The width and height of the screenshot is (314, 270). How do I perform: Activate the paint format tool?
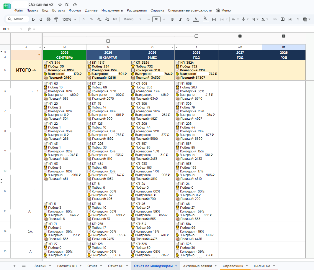pyautogui.click(x=56, y=19)
